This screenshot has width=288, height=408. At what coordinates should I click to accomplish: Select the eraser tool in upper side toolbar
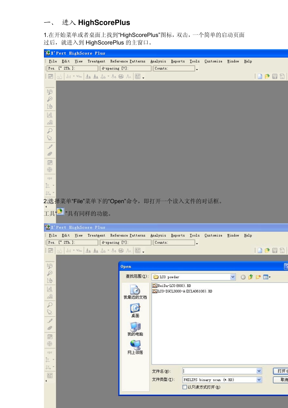click(x=50, y=154)
